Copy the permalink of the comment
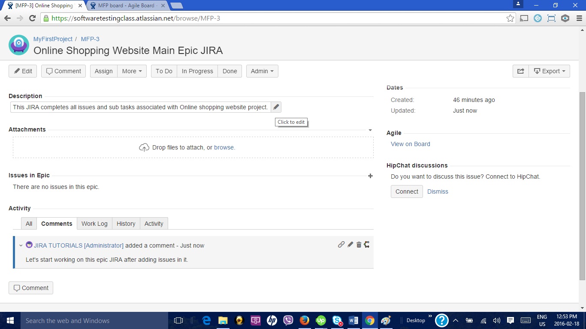Screen dimensions: 586x329 (341, 245)
